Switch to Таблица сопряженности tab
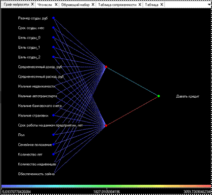Screen dimensions: 212x195 (117, 5)
